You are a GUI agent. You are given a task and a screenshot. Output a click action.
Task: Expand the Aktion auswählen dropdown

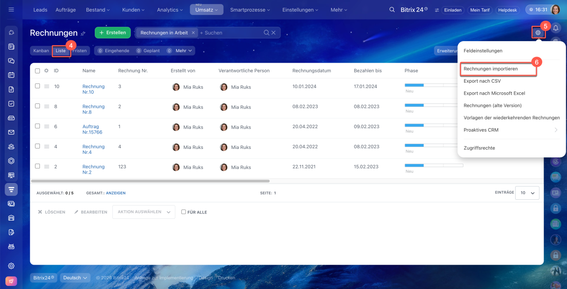point(144,212)
